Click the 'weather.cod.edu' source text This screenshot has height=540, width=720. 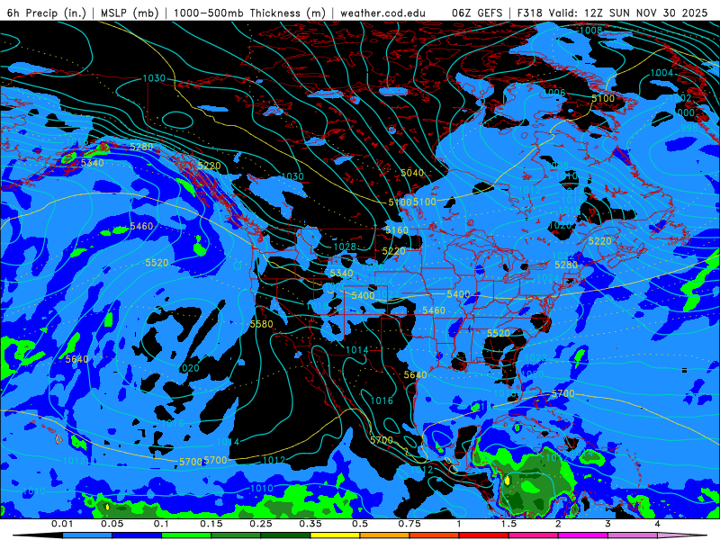coord(382,13)
